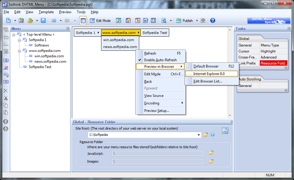Choose Edit Browser List entry
This screenshot has width=294, height=180.
pos(212,81)
